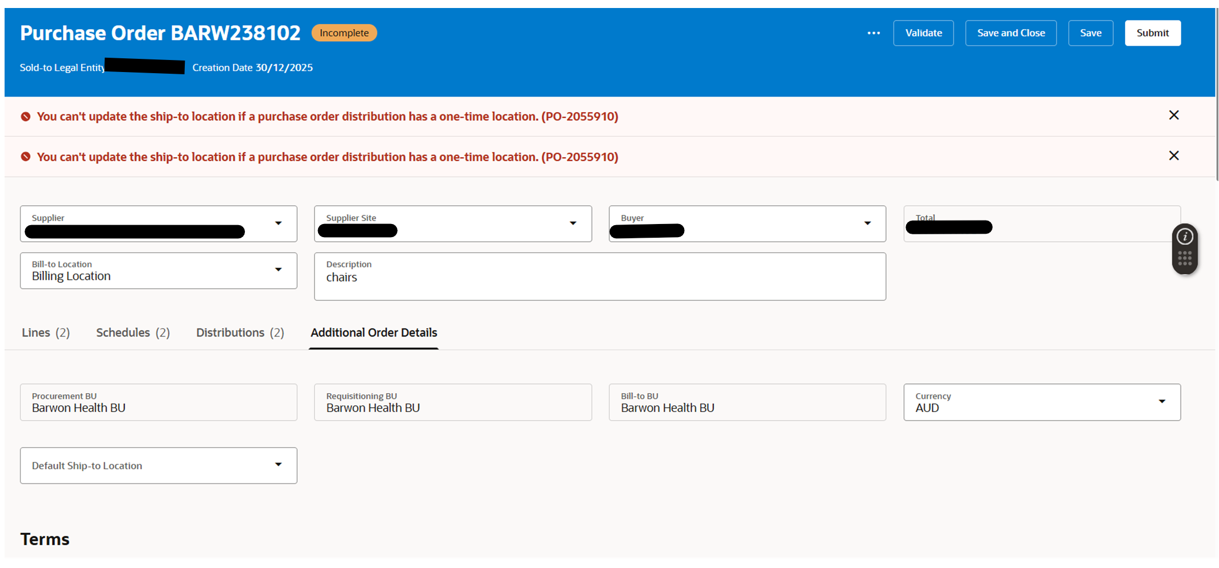
Task: Click the Terms section heading
Action: [x=45, y=539]
